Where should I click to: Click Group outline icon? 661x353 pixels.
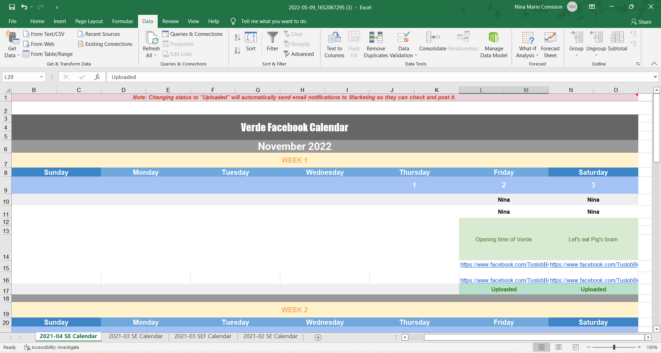576,37
